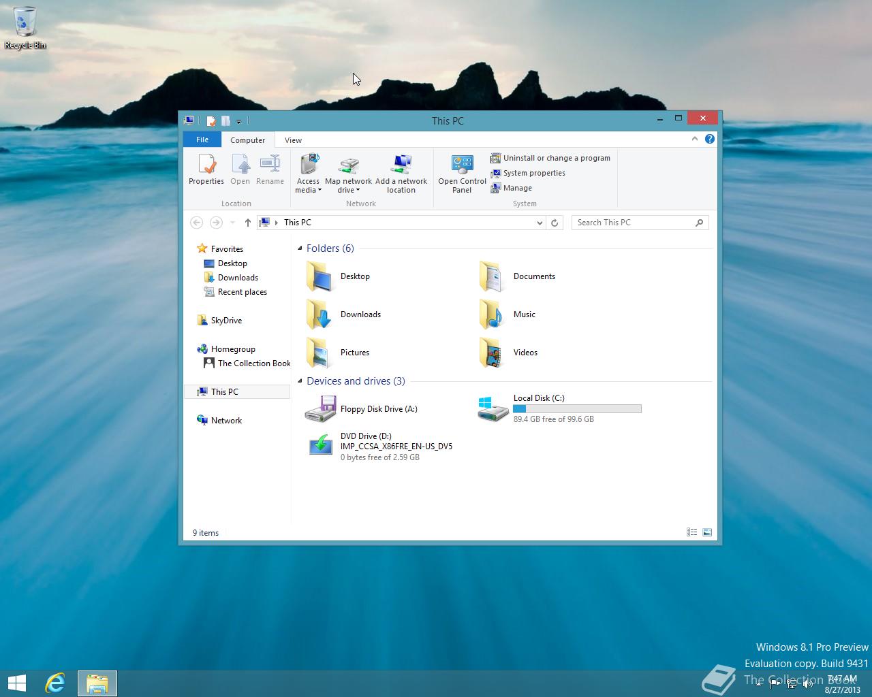The width and height of the screenshot is (872, 697).
Task: Select Local Disk (C:) drive
Action: click(560, 408)
